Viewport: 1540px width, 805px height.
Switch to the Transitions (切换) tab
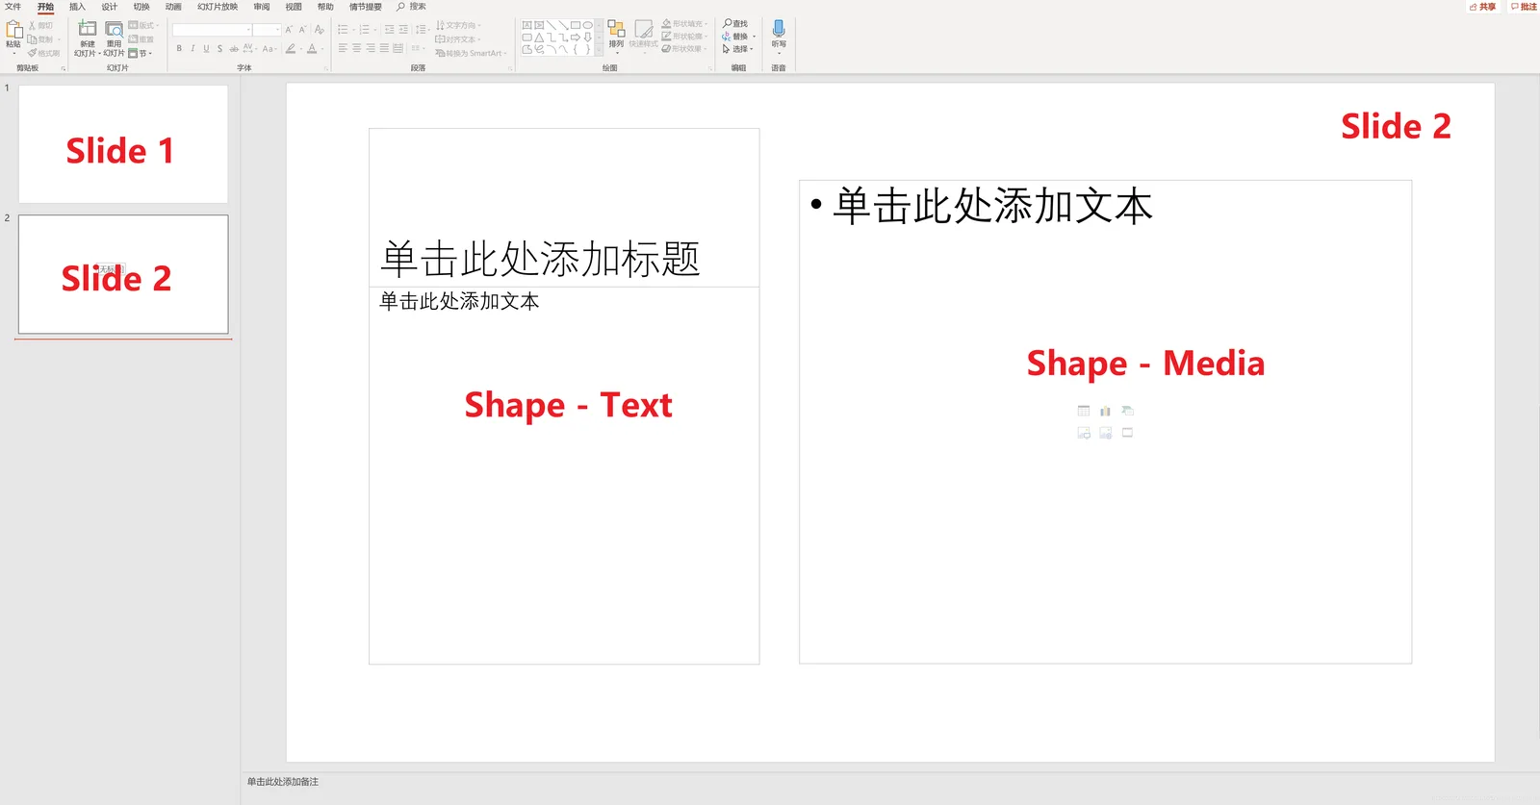[141, 7]
